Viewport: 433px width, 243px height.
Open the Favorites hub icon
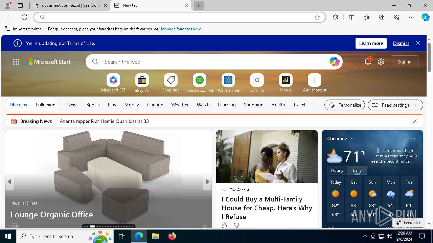click(367, 17)
